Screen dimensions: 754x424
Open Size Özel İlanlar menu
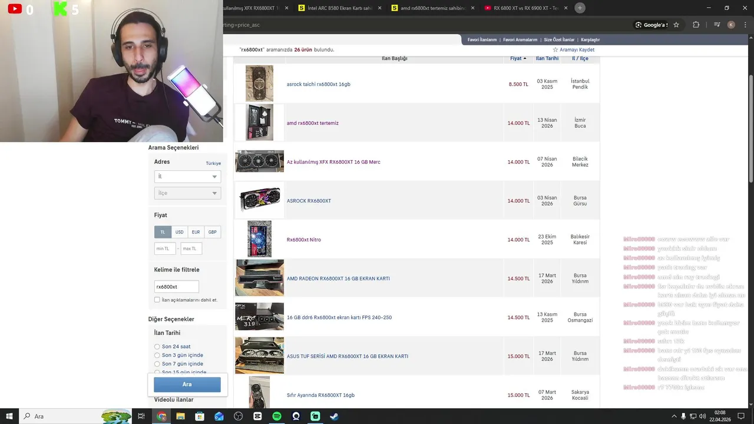559,40
